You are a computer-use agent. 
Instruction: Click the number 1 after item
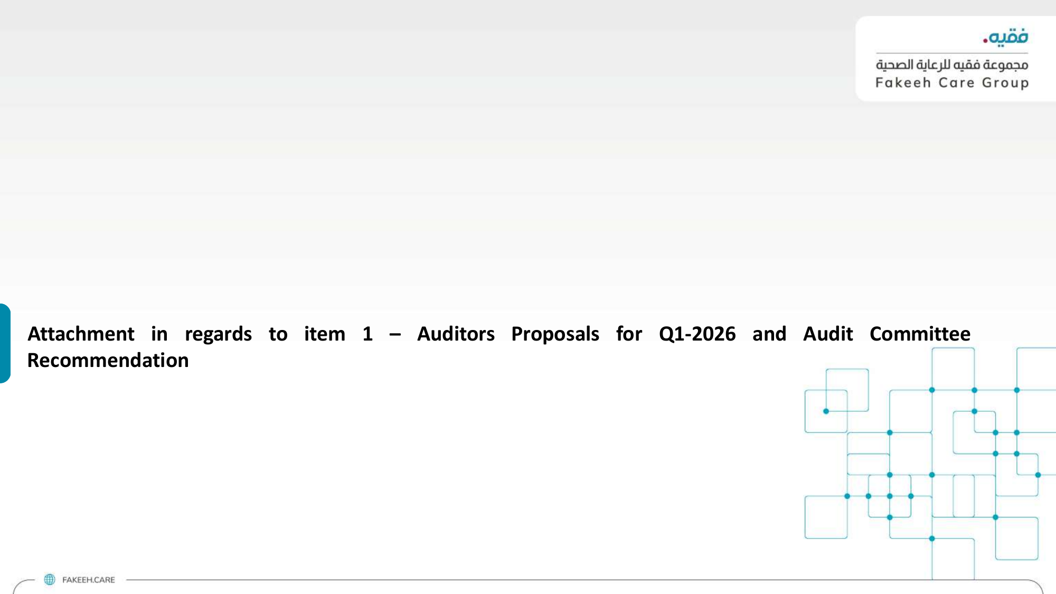367,334
